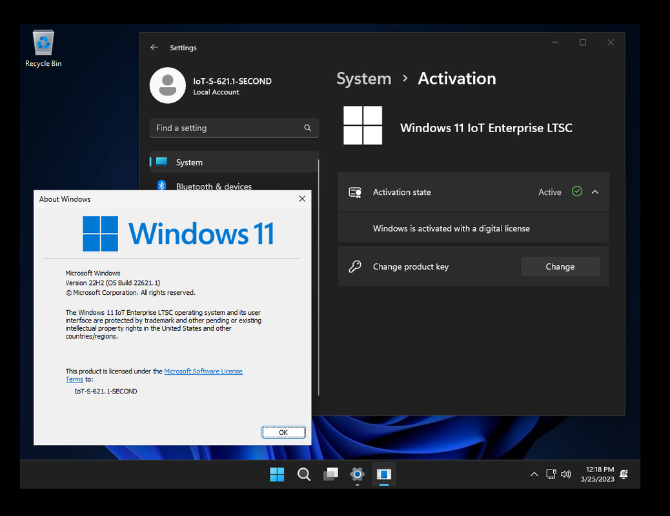Click the 'Local Account' label

tap(216, 92)
